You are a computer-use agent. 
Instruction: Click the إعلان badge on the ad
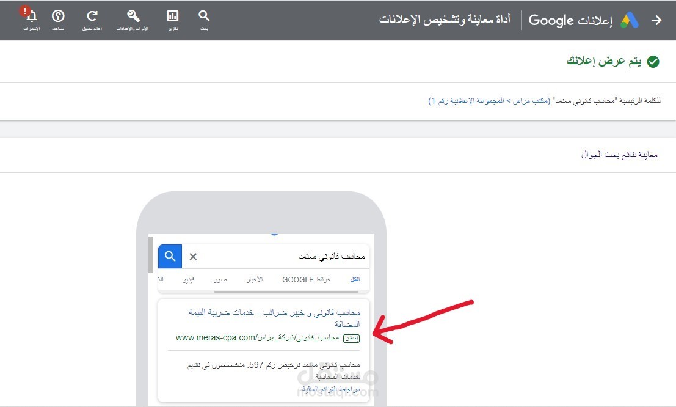pyautogui.click(x=351, y=339)
